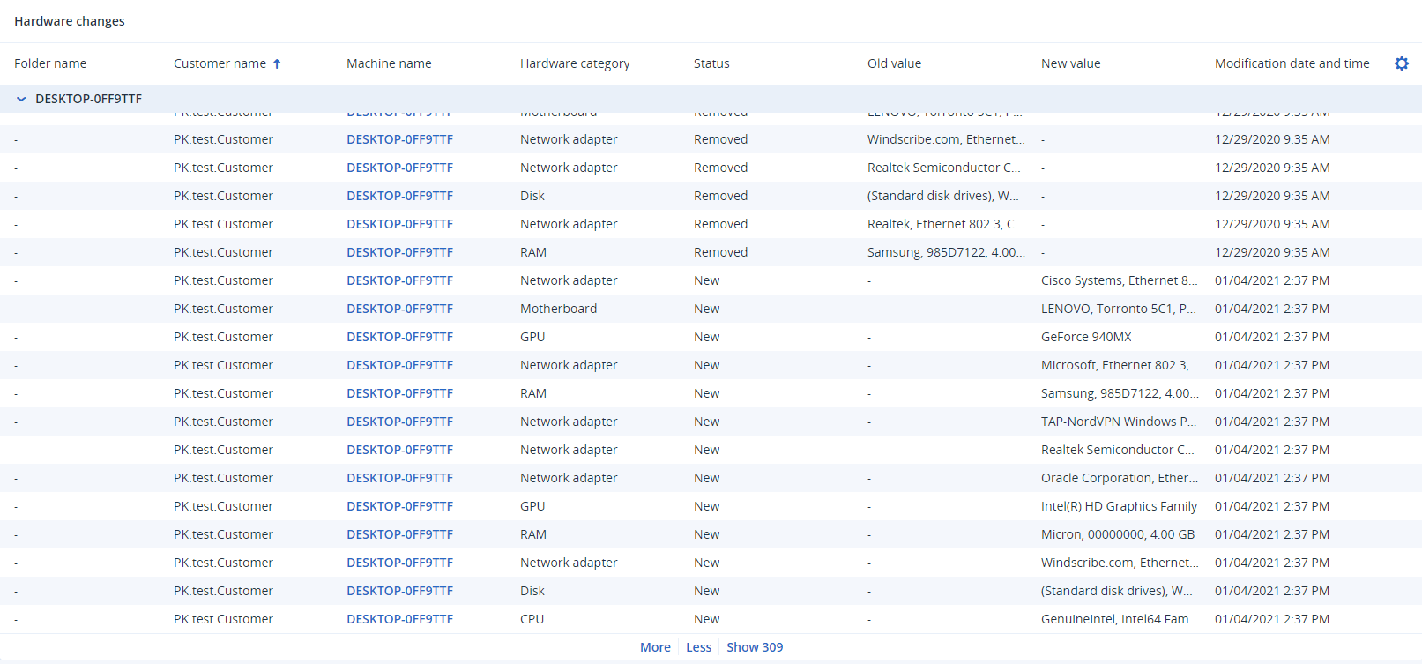Open machine link in Micron RAM row
The height and width of the screenshot is (664, 1422).
(399, 534)
